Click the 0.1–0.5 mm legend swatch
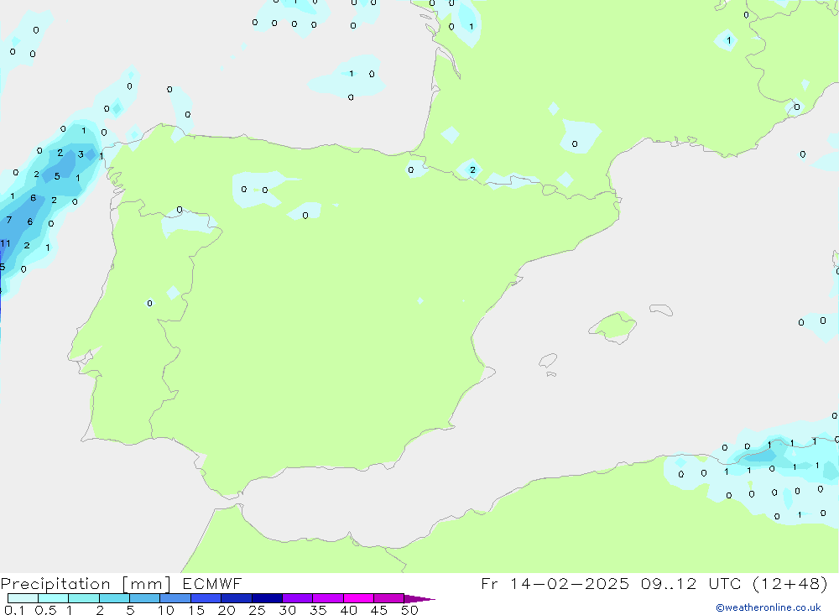Image resolution: width=839 pixels, height=615 pixels. click(23, 598)
